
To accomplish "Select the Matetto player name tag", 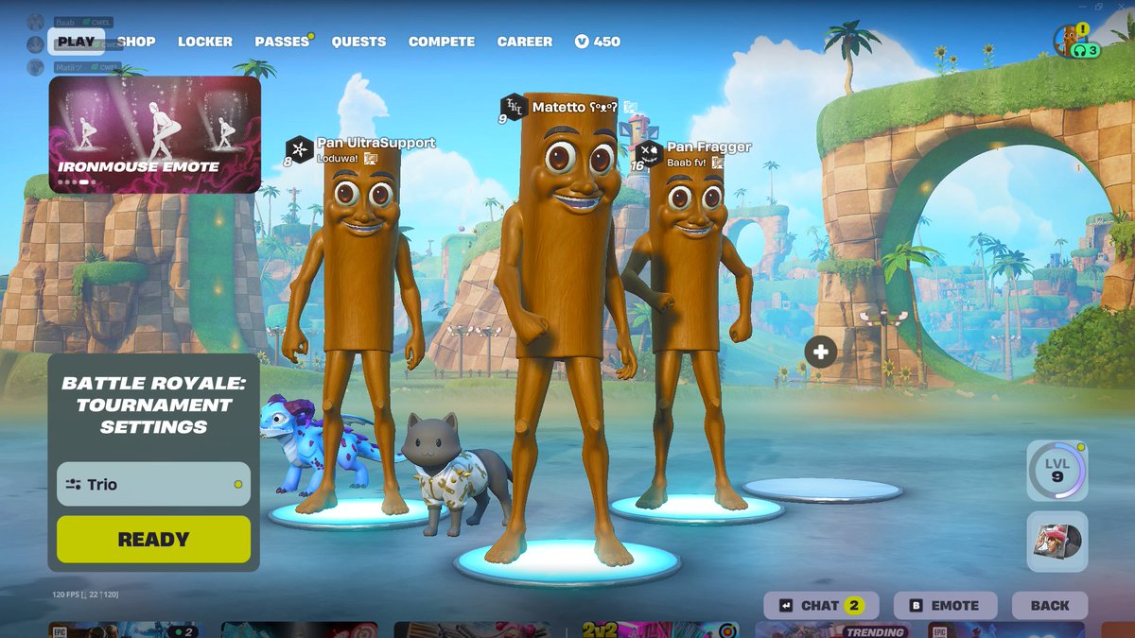I will point(575,107).
